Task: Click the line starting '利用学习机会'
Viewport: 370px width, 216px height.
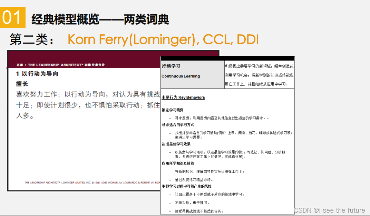Action: coord(259,75)
